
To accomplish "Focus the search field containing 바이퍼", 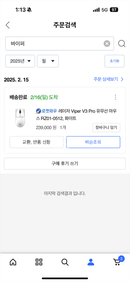I will 59,44.
